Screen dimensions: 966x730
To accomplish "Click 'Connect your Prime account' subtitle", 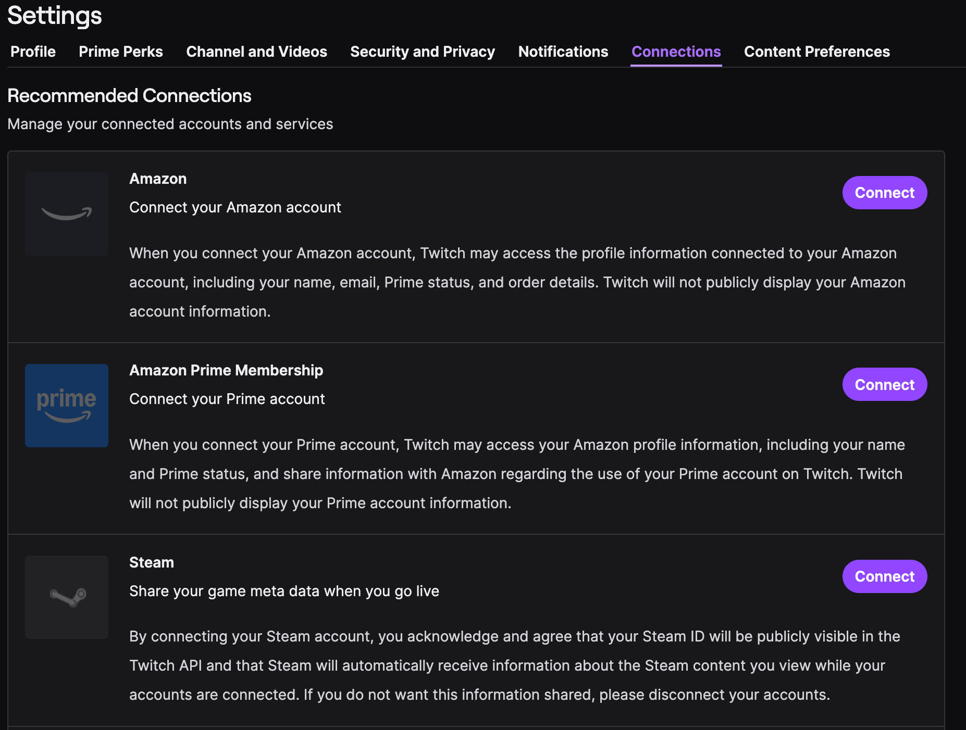I will (x=227, y=399).
